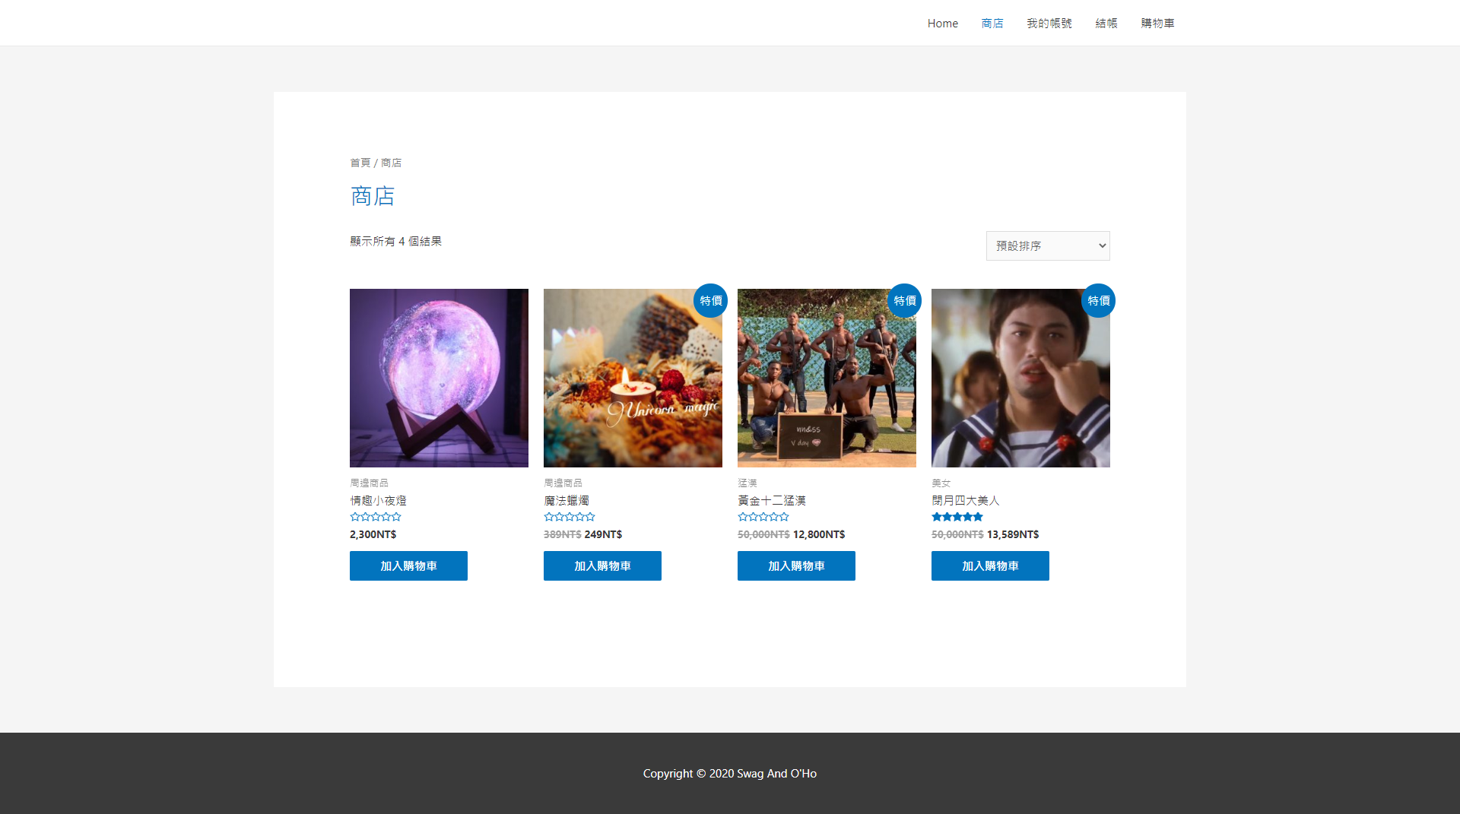Open 購物車 cart menu item
This screenshot has width=1460, height=814.
coord(1157,24)
